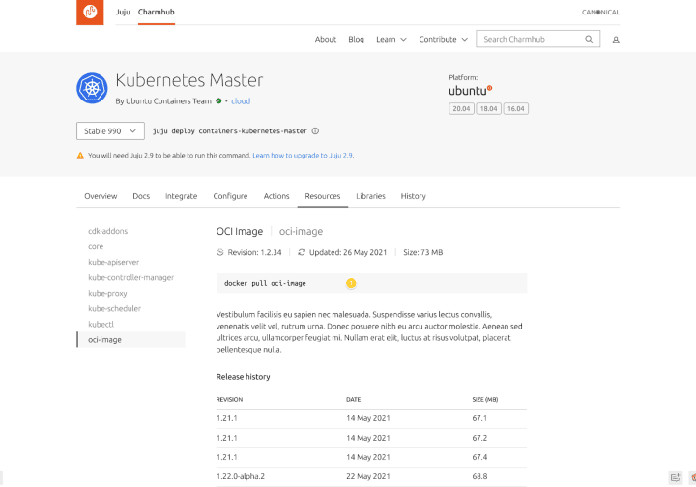The image size is (696, 487).
Task: Click the OCI Image heading
Action: 240,231
